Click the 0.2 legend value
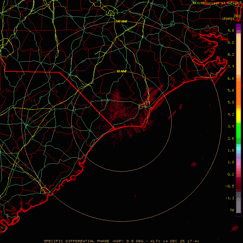243x243 pixels. tap(231, 174)
